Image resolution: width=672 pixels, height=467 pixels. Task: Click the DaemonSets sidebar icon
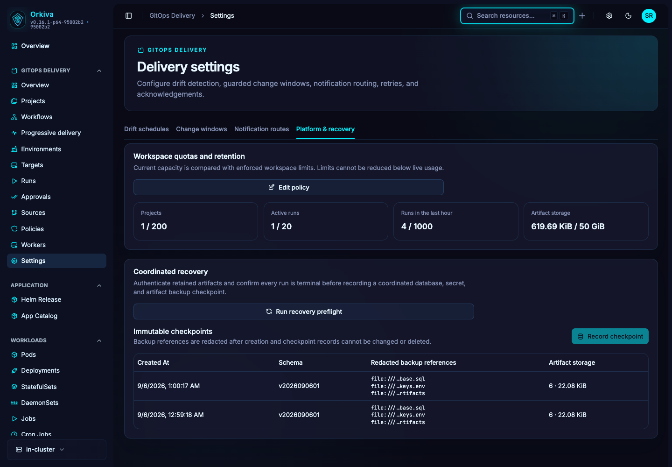pos(14,403)
